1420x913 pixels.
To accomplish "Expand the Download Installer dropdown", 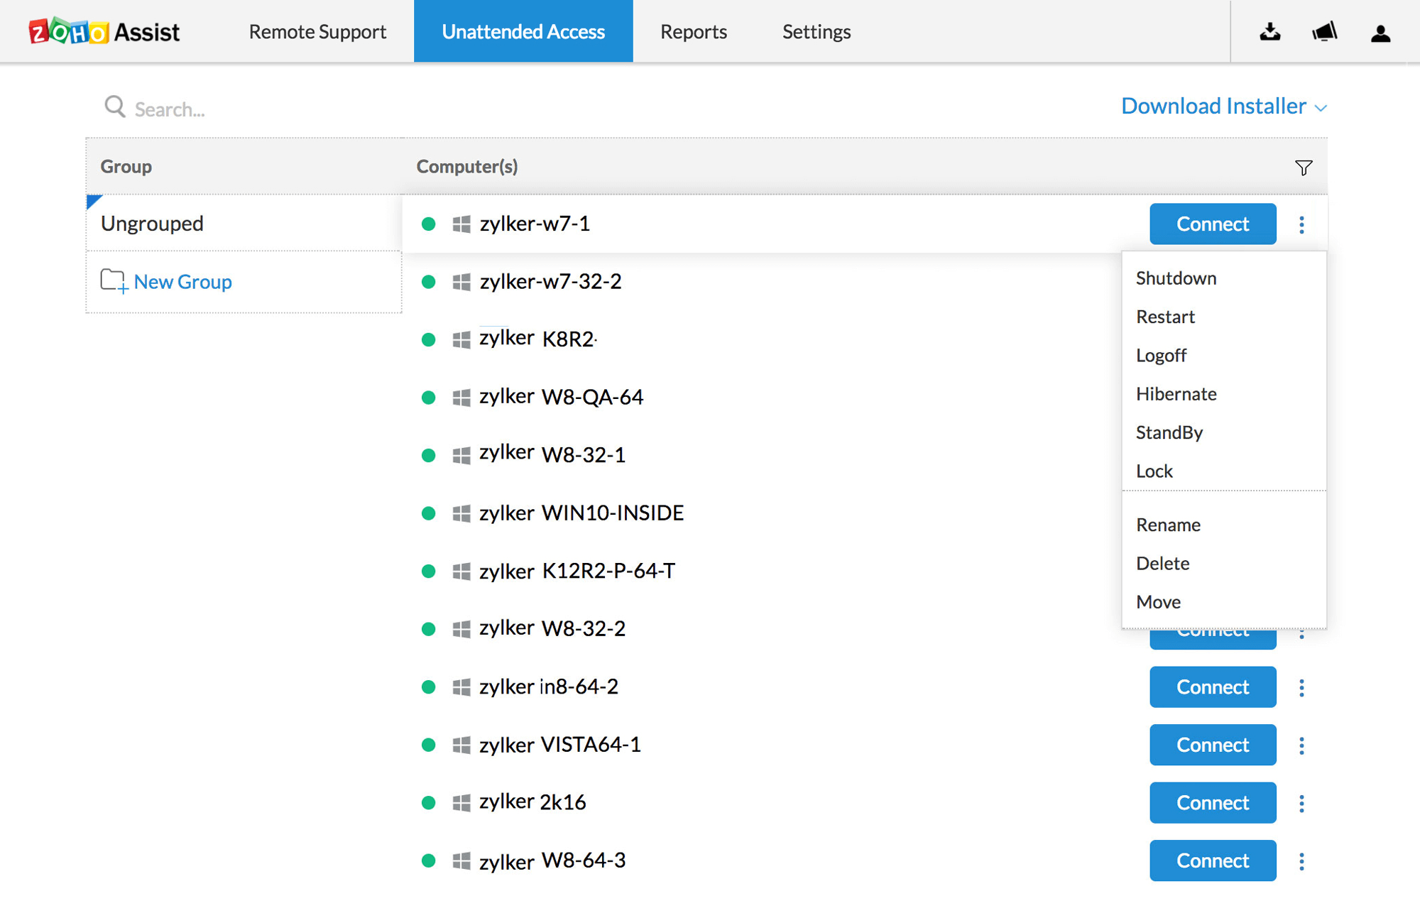I will tap(1223, 106).
